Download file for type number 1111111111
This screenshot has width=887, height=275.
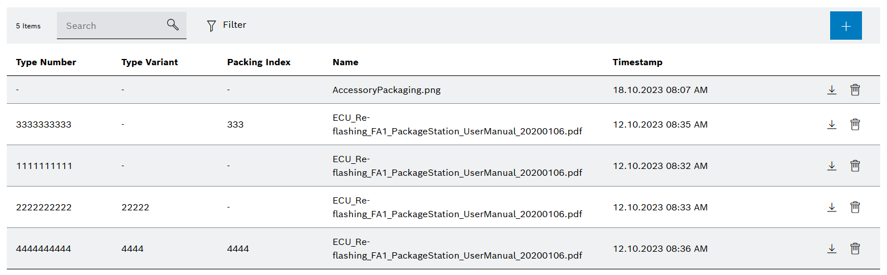(831, 166)
